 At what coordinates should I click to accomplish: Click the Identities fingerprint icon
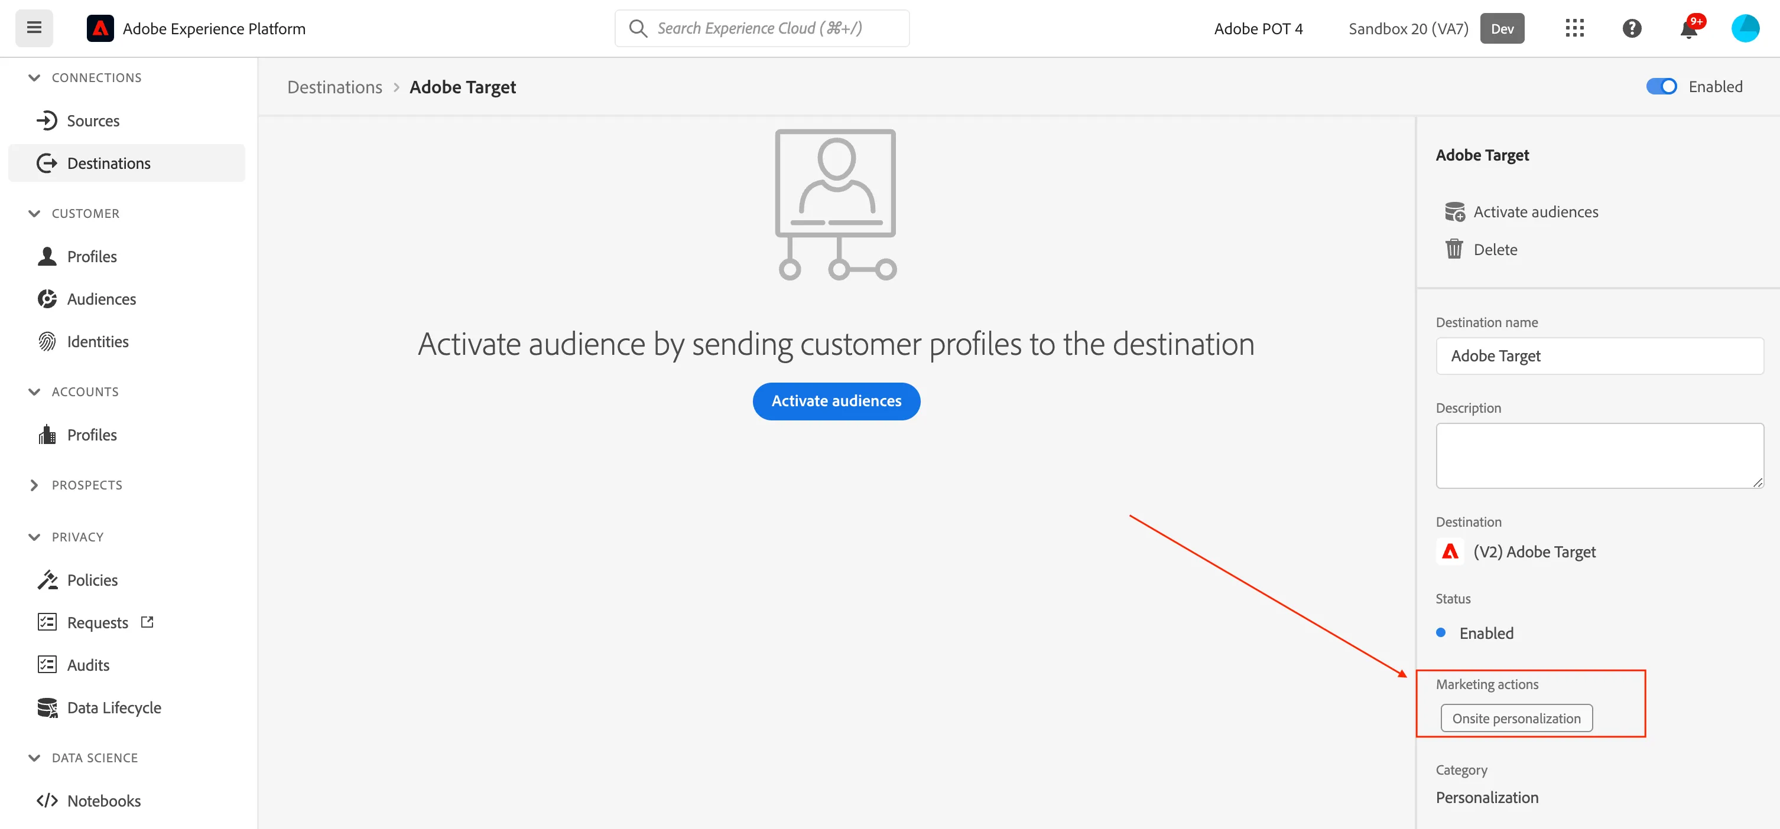47,342
